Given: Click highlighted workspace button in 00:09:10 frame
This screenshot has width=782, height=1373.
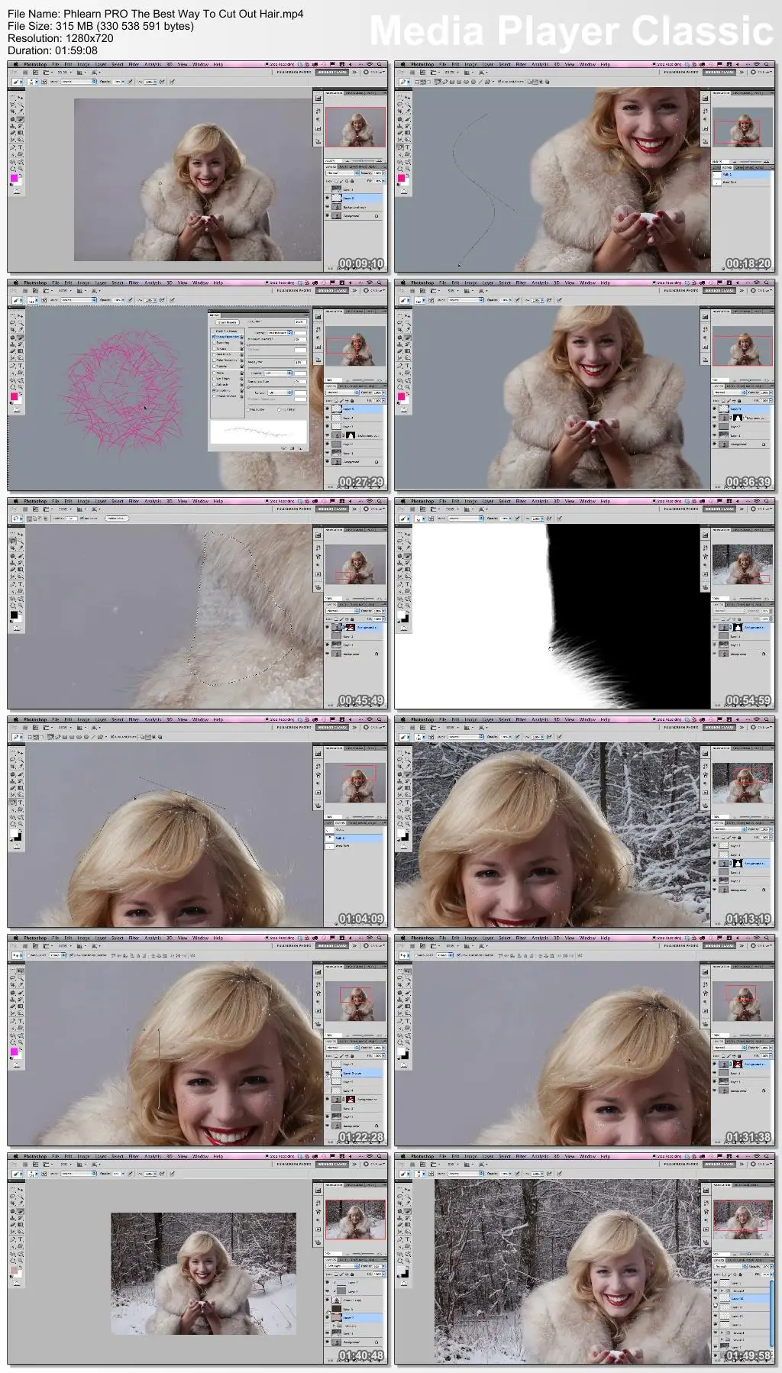Looking at the screenshot, I should pyautogui.click(x=332, y=73).
